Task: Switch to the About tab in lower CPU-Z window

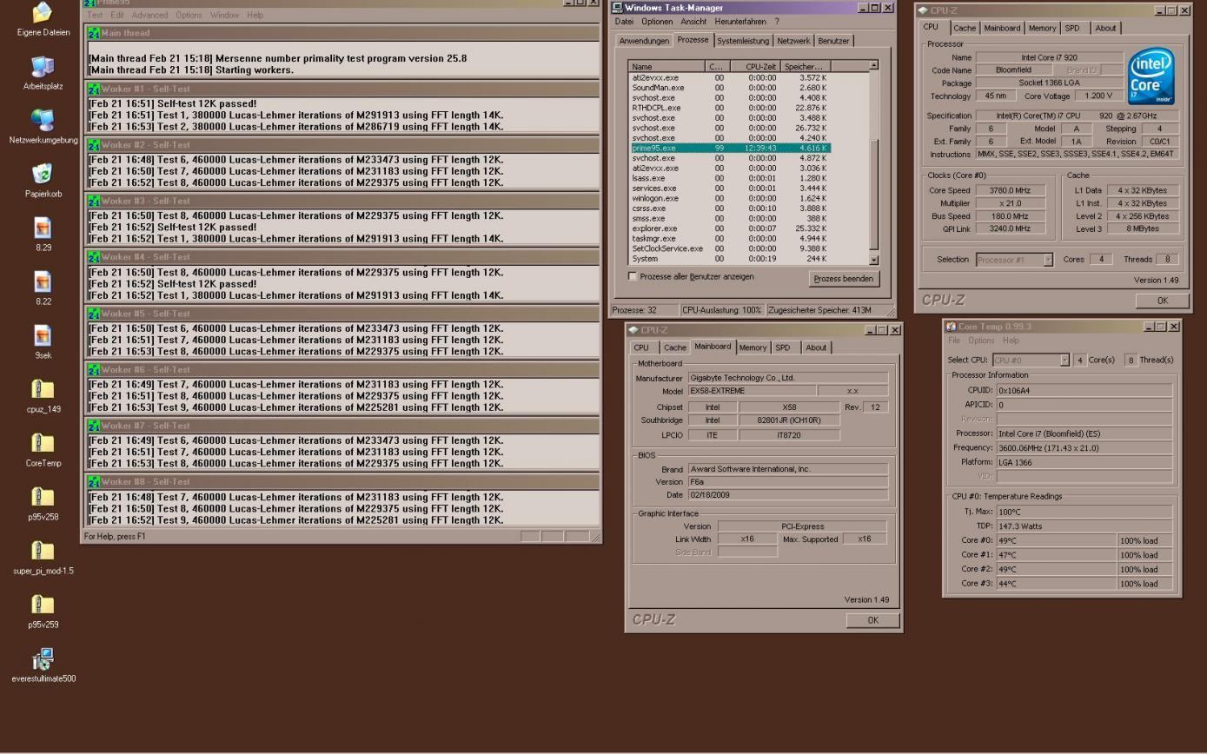Action: click(816, 347)
